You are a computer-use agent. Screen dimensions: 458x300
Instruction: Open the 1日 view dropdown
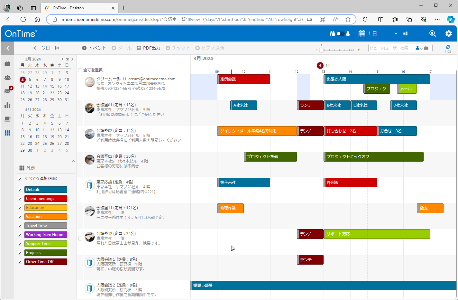[396, 33]
